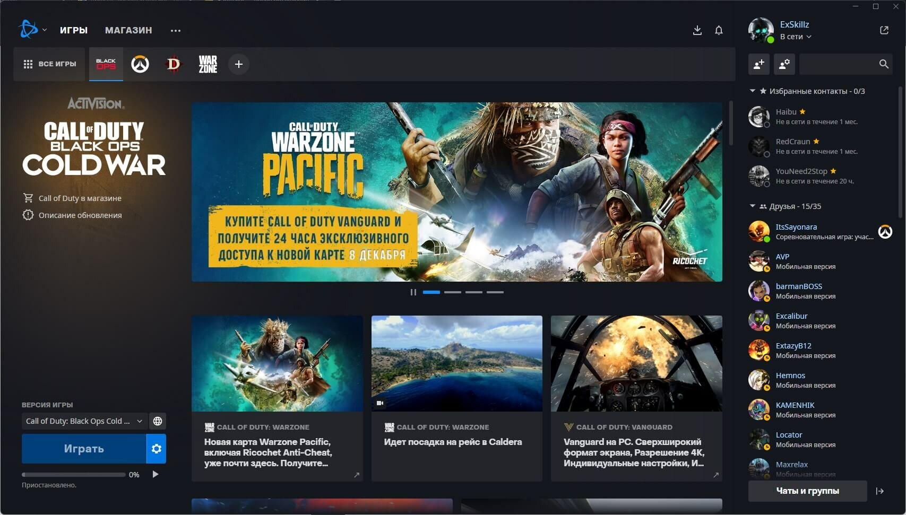Select favorite contact RedCraun
Image resolution: width=906 pixels, height=515 pixels.
point(821,146)
